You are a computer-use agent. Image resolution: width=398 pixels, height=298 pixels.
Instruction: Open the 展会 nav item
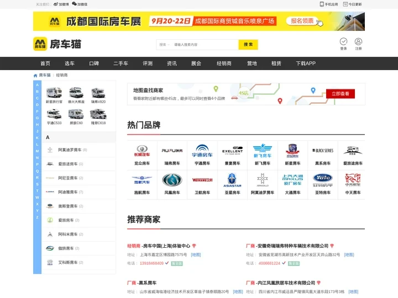[196, 63]
